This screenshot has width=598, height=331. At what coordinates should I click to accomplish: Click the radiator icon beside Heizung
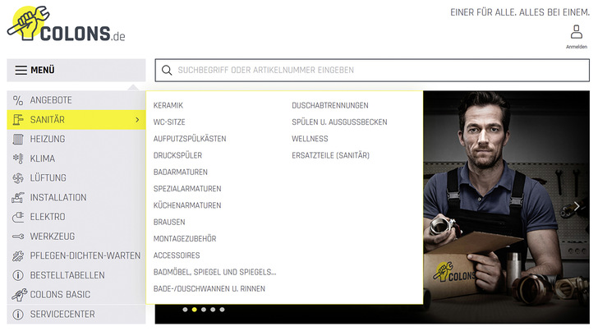pos(18,139)
